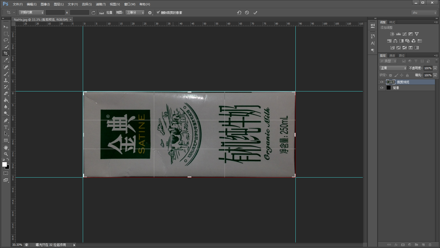Open the 正常 blend mode dropdown

point(393,68)
